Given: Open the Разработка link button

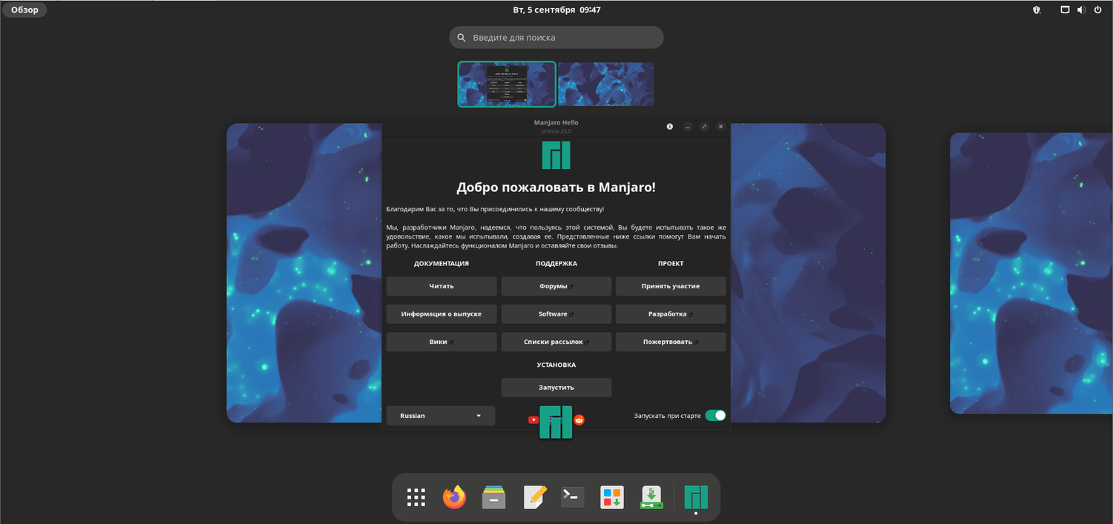Looking at the screenshot, I should click(x=671, y=314).
